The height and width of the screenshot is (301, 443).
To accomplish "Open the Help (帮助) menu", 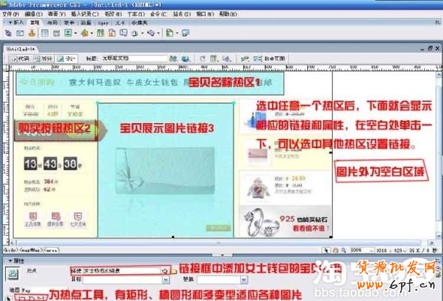I will (x=228, y=14).
